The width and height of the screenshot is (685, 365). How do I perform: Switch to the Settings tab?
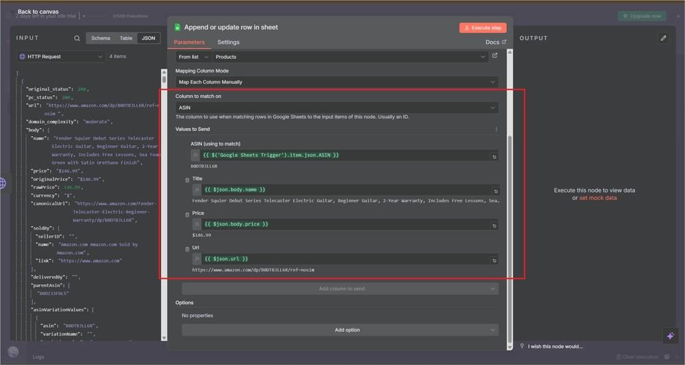228,42
